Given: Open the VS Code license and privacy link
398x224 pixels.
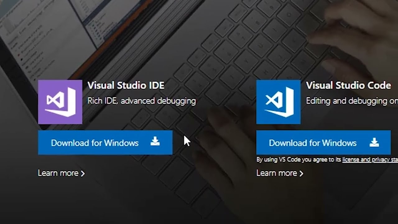Looking at the screenshot, I should pyautogui.click(x=370, y=160).
